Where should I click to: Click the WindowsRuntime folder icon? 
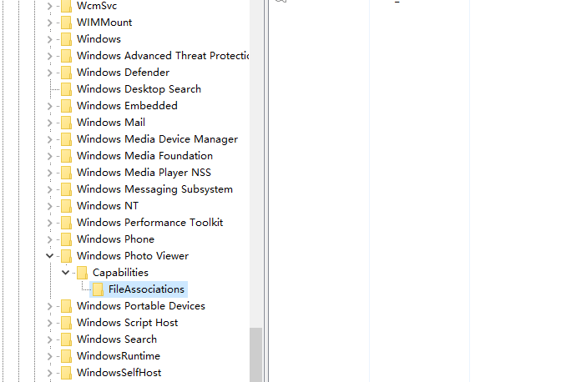tap(66, 356)
